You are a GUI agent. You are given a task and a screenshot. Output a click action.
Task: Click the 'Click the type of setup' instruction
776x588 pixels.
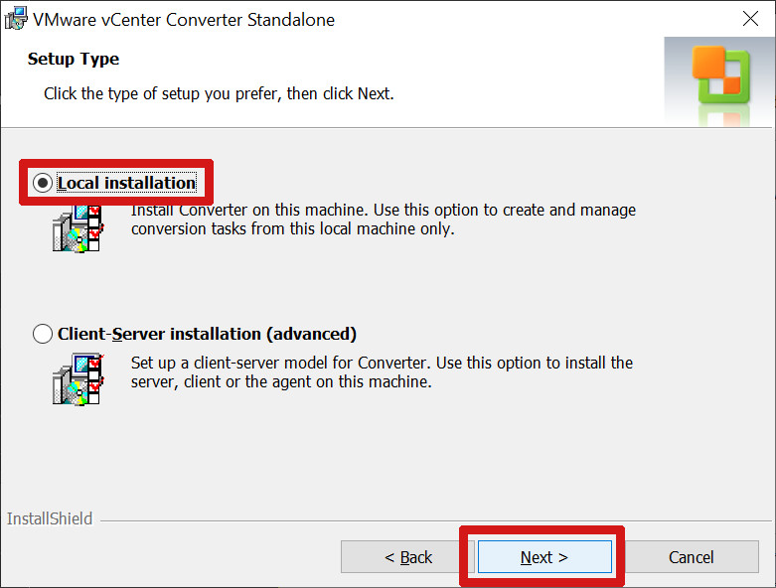[219, 93]
